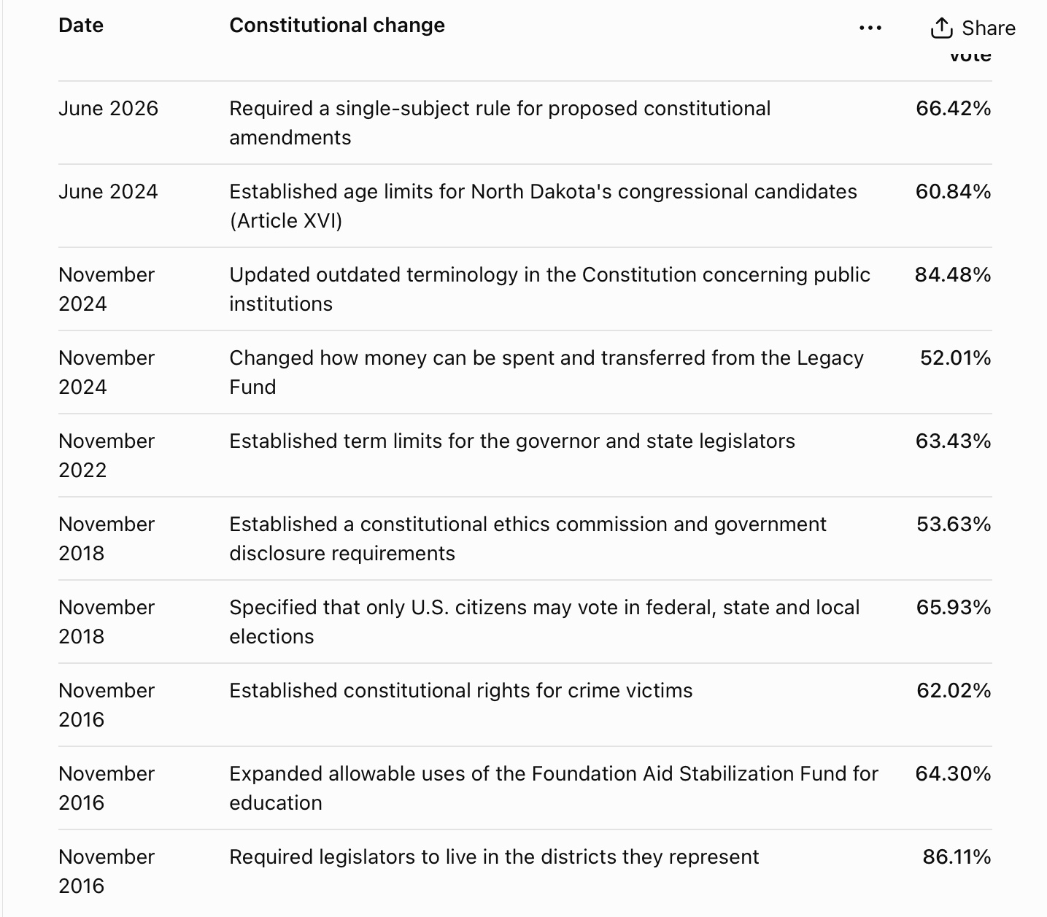This screenshot has width=1047, height=917.
Task: Click the June 2026 date cell
Action: (108, 109)
